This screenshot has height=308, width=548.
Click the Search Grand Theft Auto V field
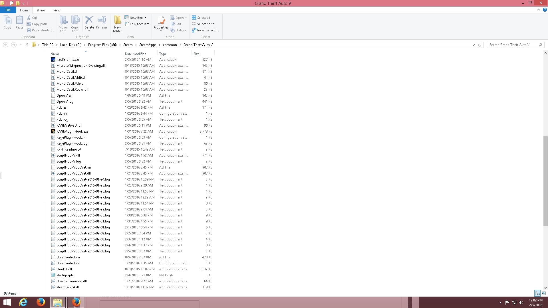(x=512, y=45)
